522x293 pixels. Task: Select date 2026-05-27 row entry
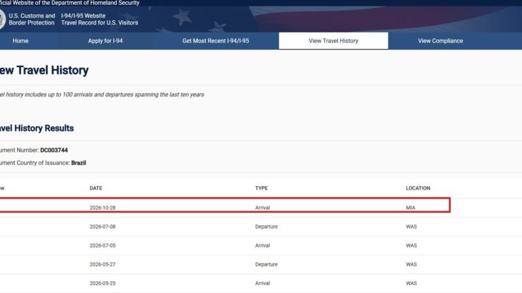(x=102, y=264)
